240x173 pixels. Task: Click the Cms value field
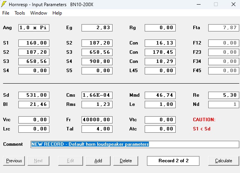coord(97,95)
